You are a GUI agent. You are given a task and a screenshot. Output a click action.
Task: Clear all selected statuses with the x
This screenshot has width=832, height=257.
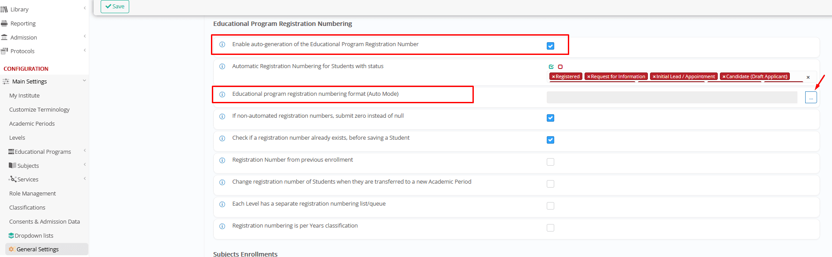(x=808, y=77)
